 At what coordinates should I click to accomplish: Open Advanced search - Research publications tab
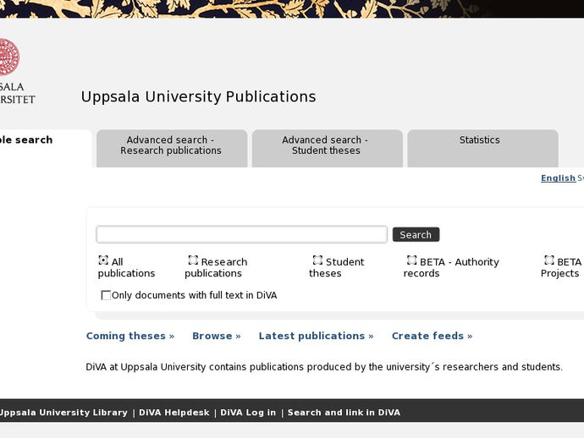tap(172, 149)
